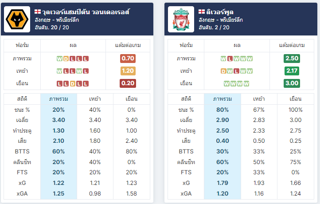320x204 pixels.
Task: Click the England flag beside วูลเวอร์แฮมป์ตัน
Action: [x=38, y=12]
